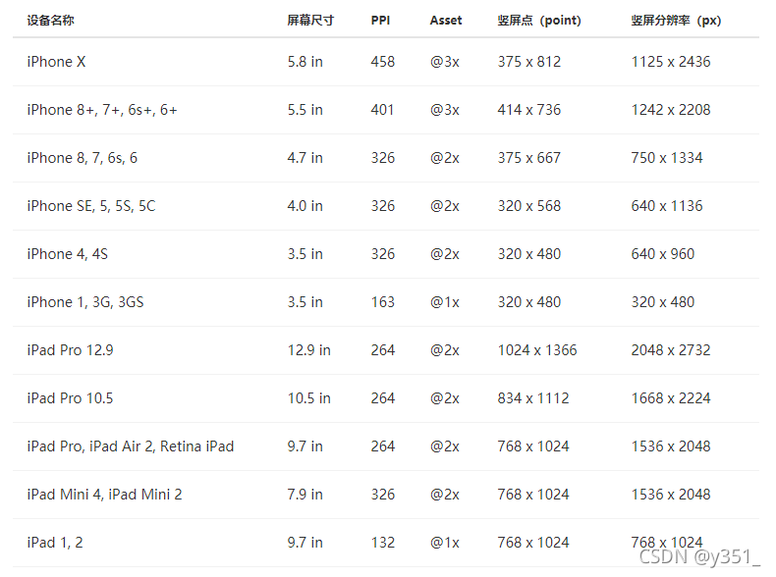Click the 屏幕尺寸 column header
This screenshot has height=577, width=776.
pos(310,21)
